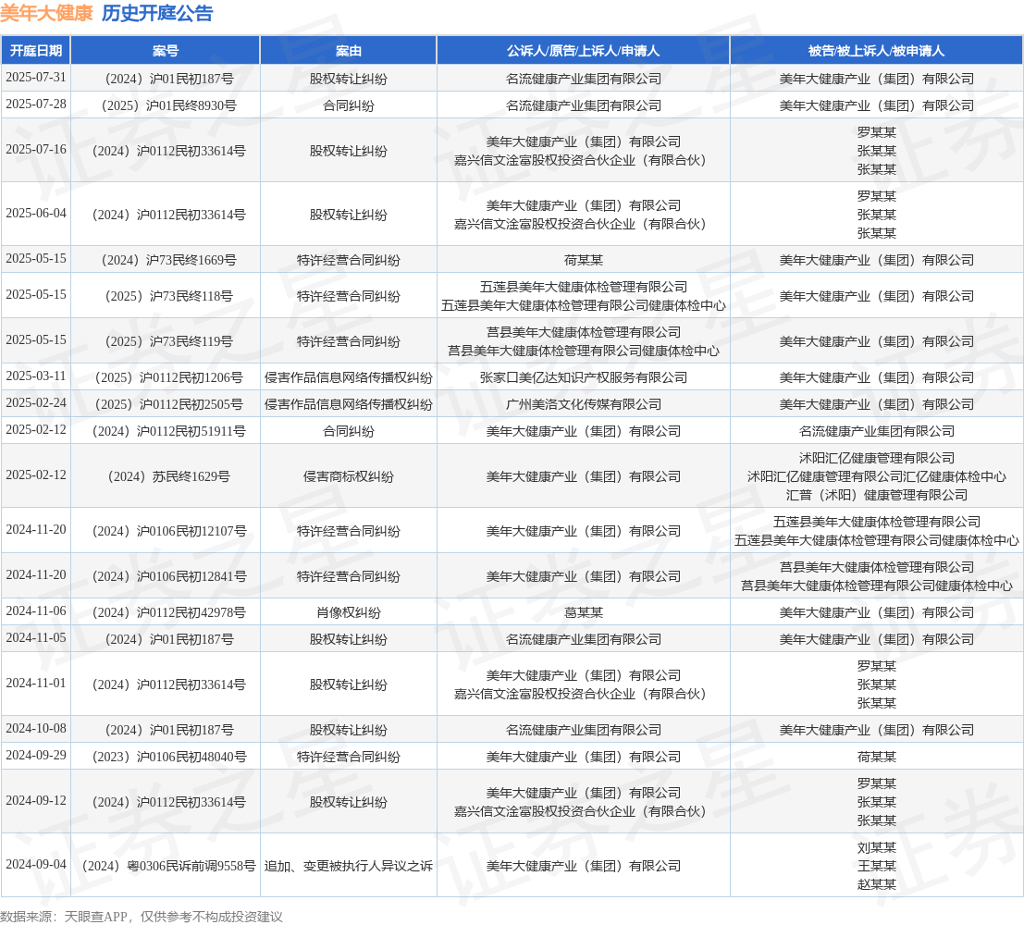Click the title text 美年大健康

[46, 13]
